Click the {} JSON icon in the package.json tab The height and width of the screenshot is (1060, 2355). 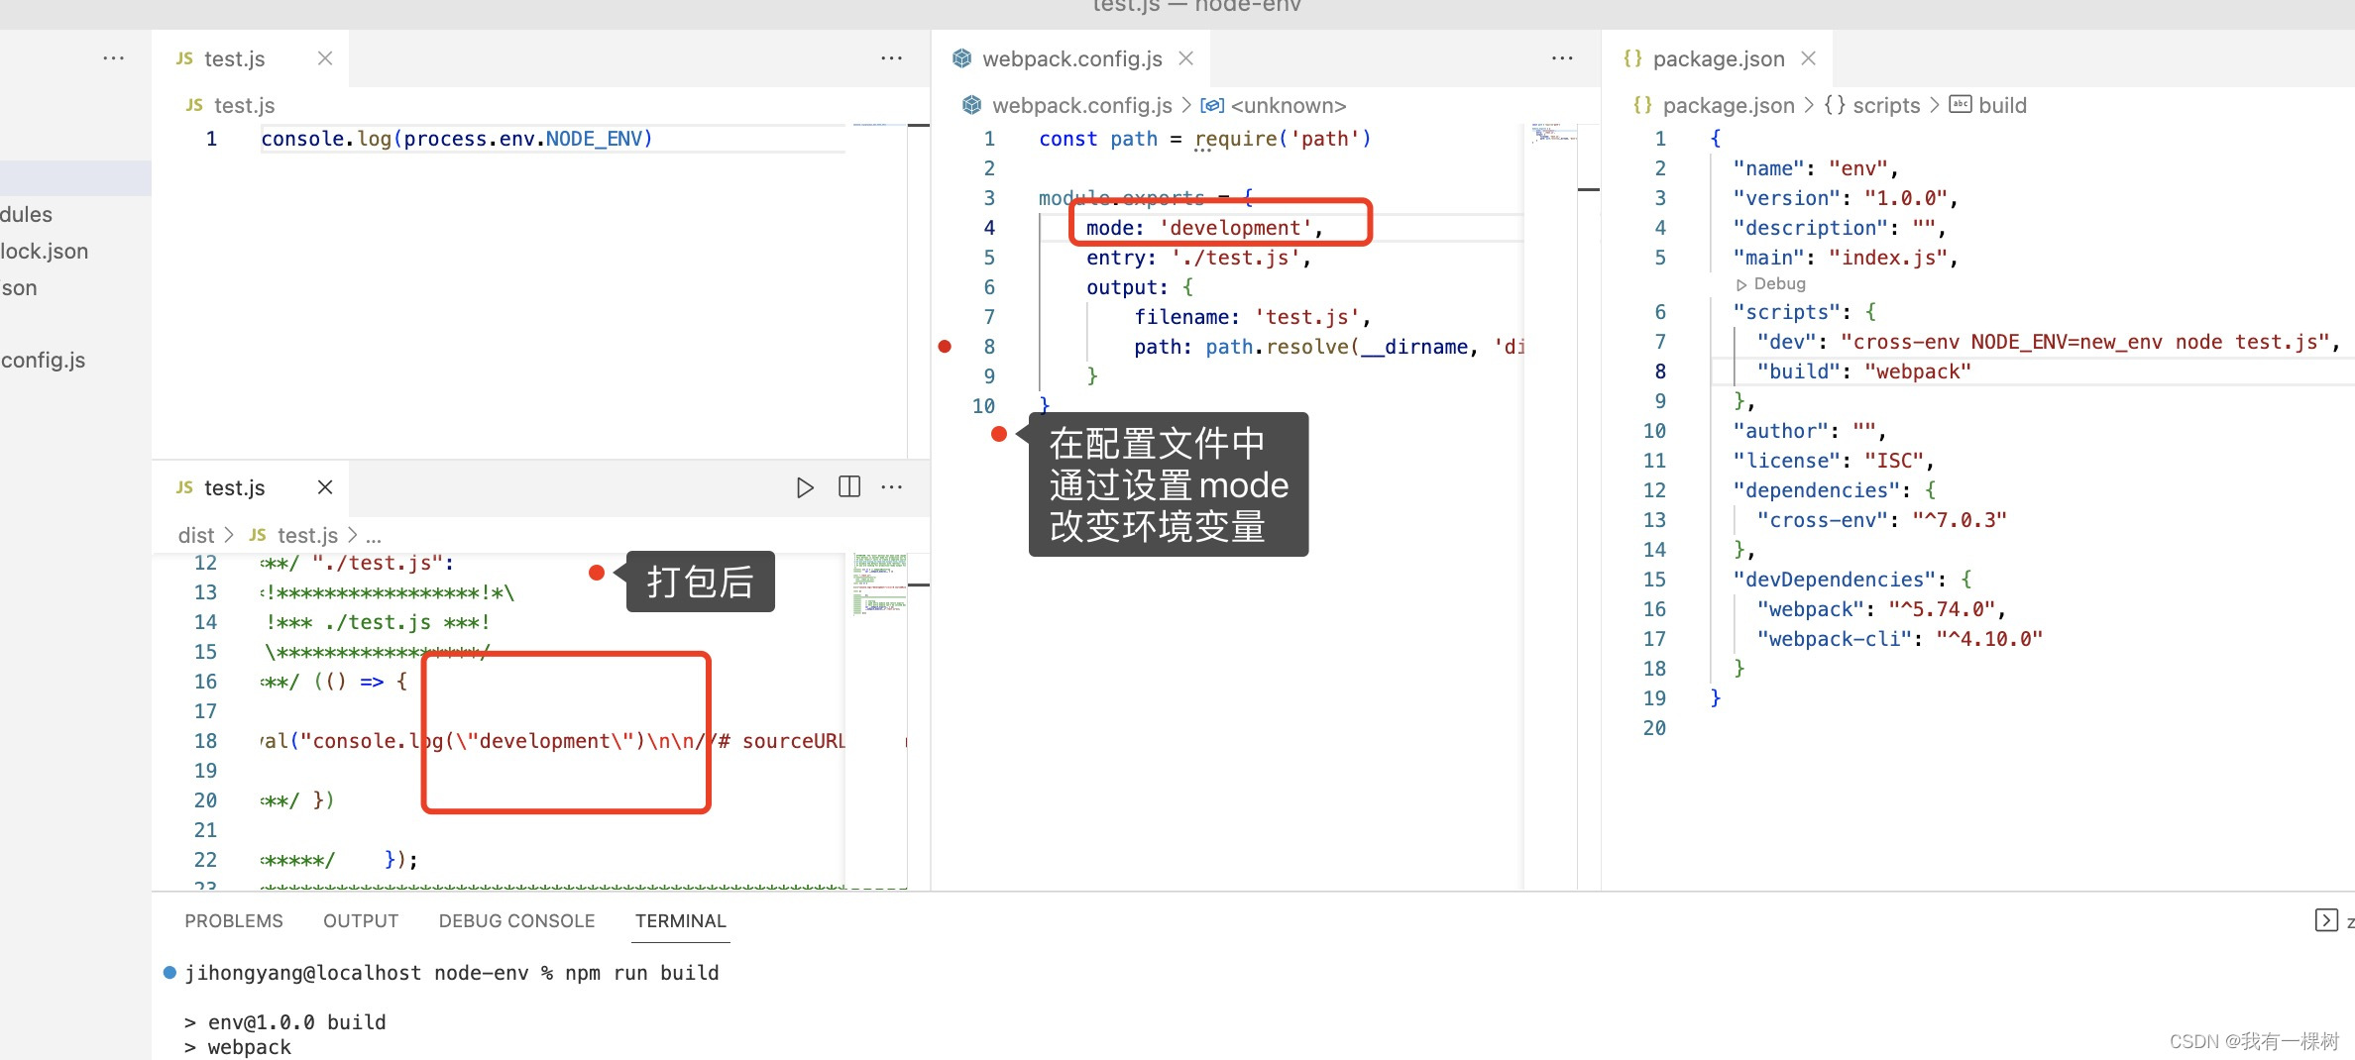1632,58
